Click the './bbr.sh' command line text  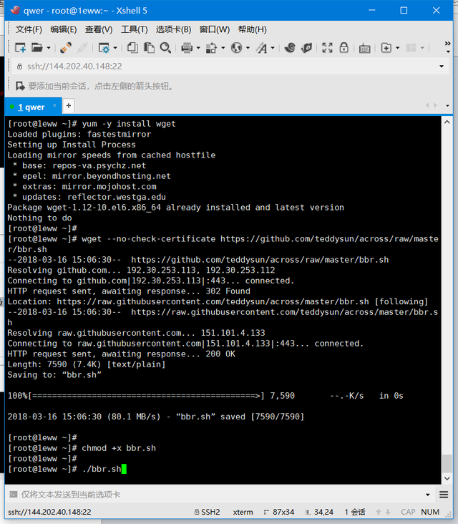tap(101, 469)
